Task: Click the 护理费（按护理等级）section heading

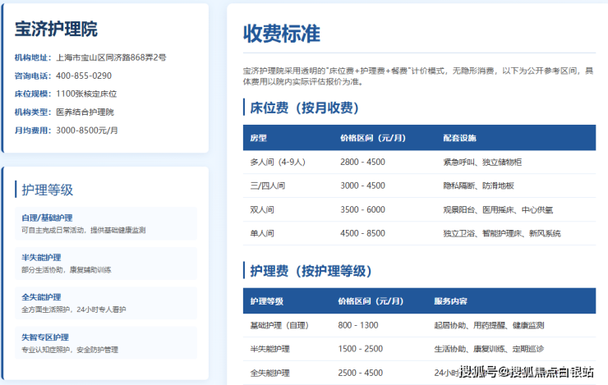Action: pos(311,271)
